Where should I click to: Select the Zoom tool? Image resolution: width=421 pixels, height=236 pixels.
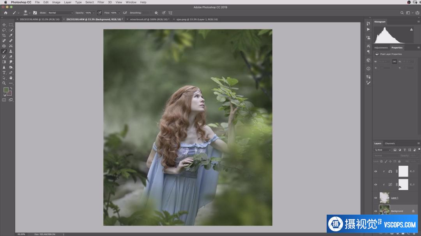(4, 83)
